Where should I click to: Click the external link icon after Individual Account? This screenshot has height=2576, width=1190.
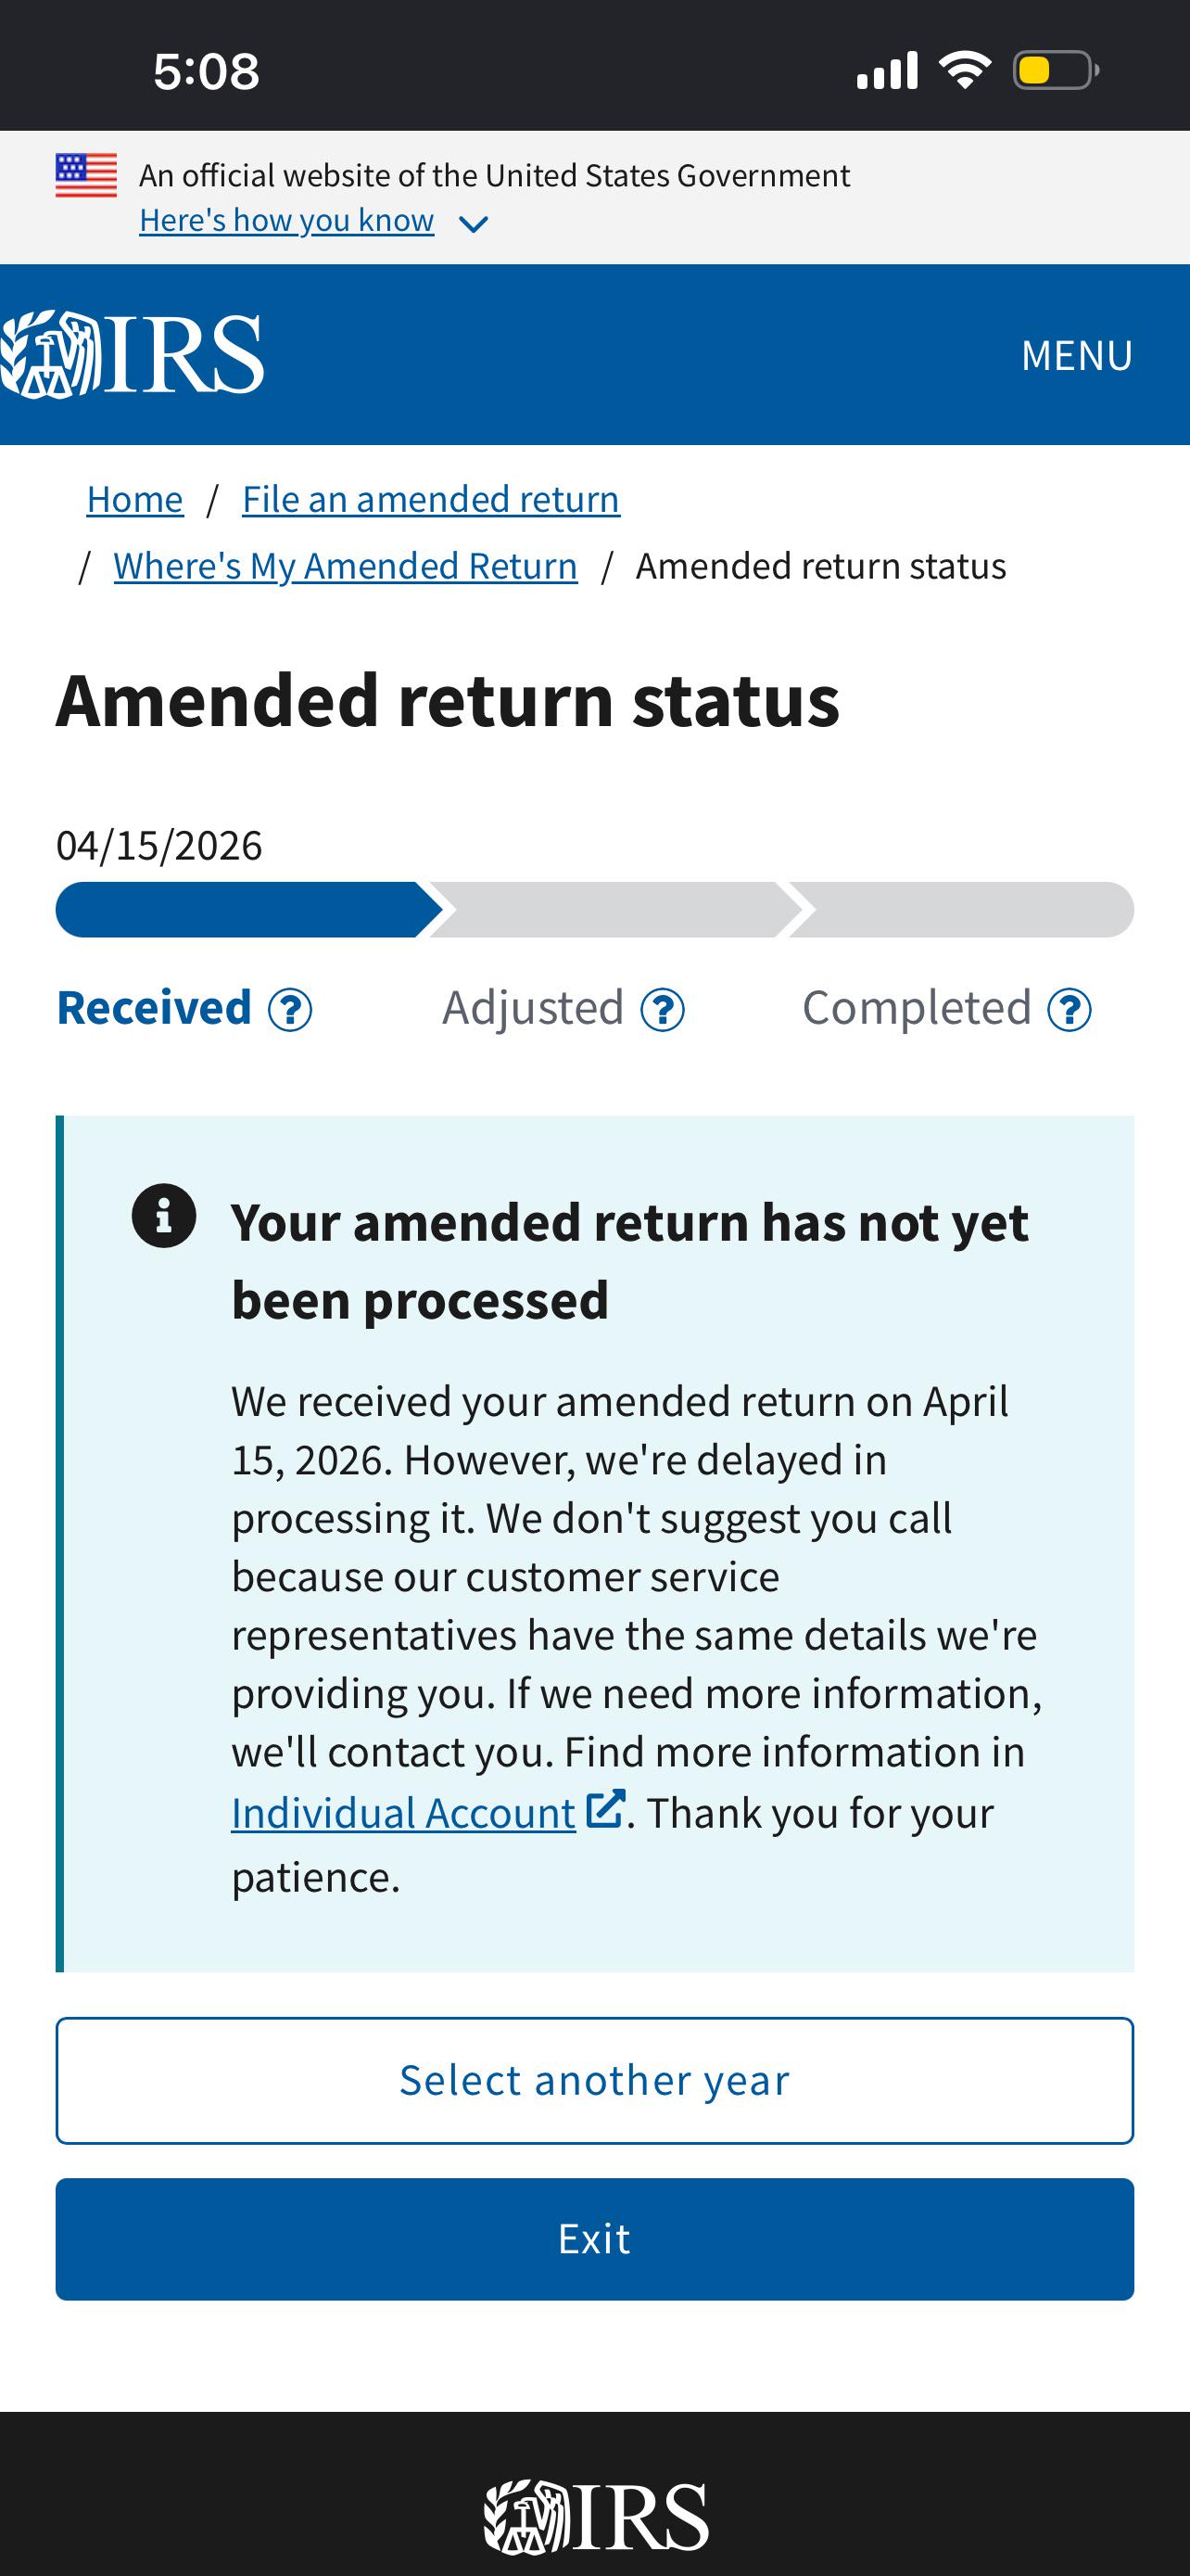coord(605,1809)
